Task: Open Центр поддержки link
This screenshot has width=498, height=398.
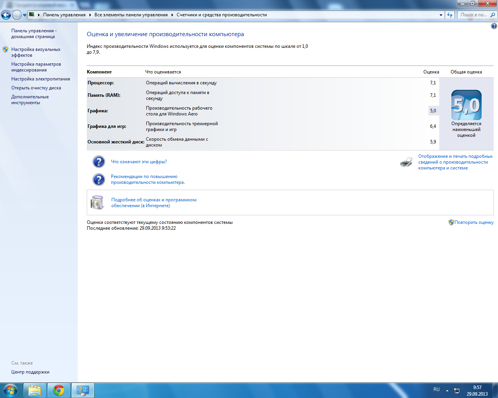Action: [30, 372]
